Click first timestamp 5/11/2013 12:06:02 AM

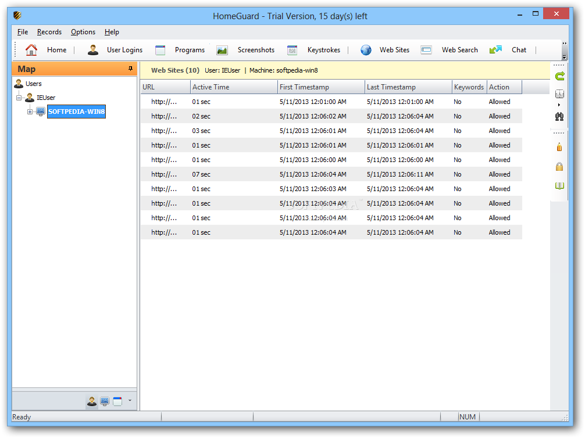(313, 116)
